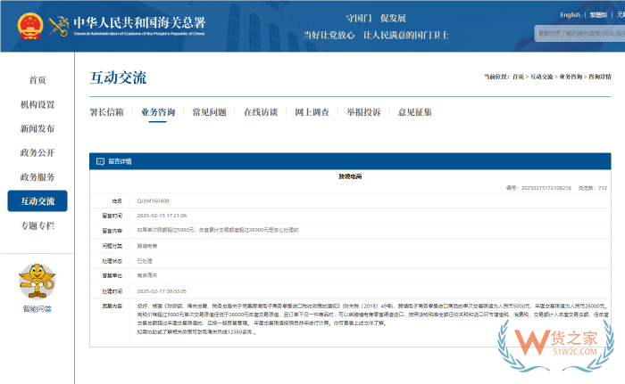Open 政务公开 in left sidebar

pos(37,153)
